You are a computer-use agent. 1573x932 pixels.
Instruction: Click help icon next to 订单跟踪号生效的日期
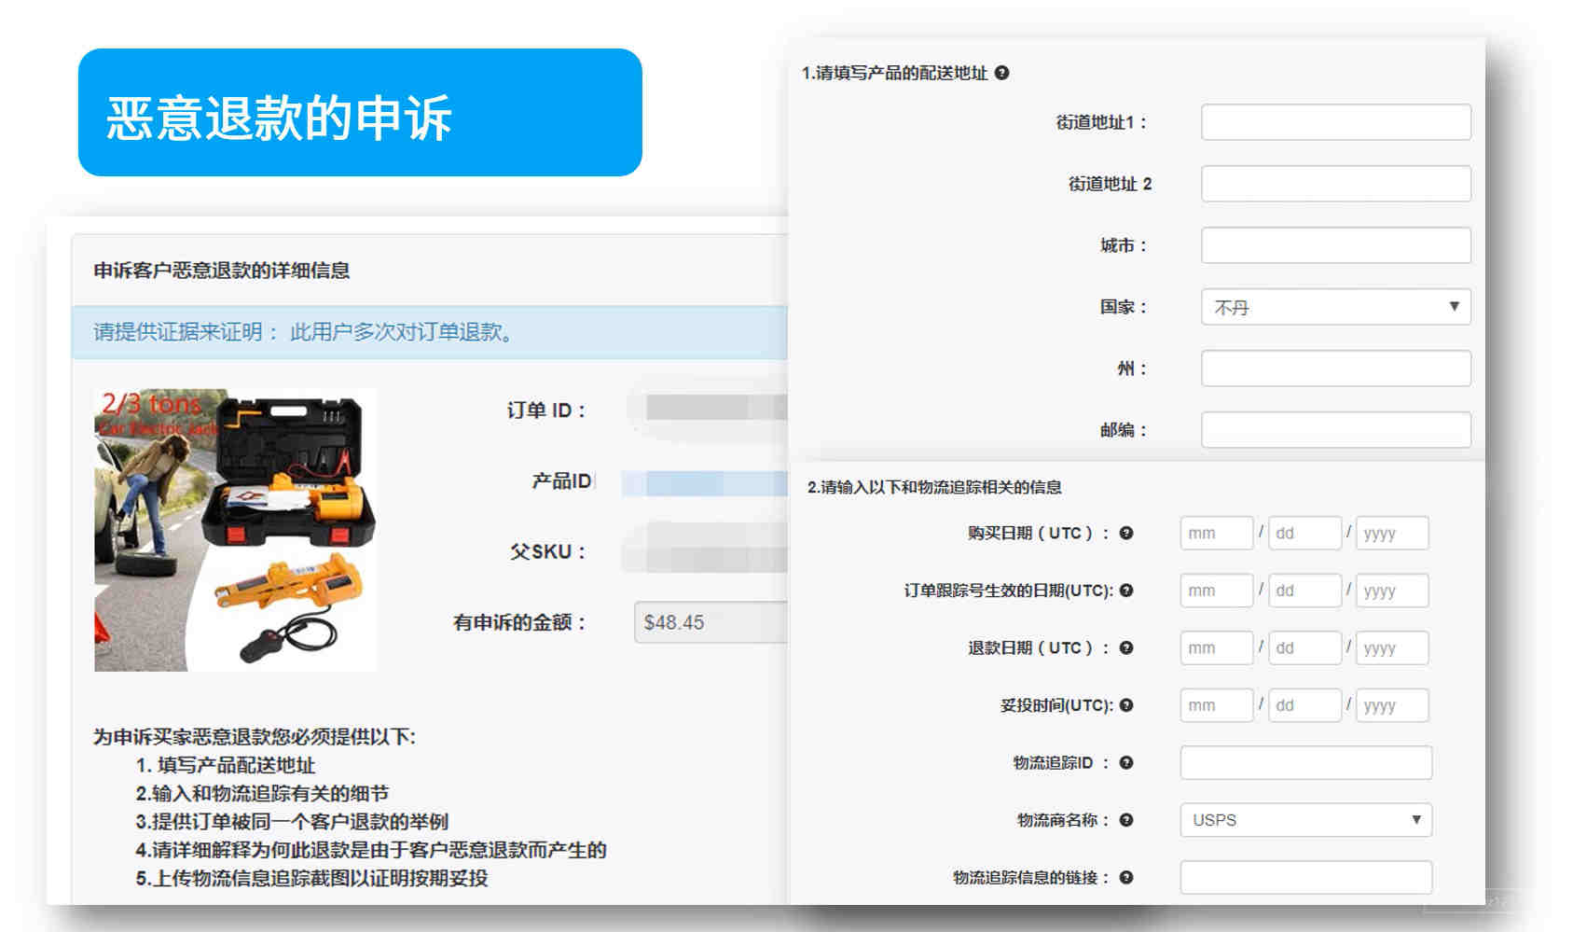1126,590
